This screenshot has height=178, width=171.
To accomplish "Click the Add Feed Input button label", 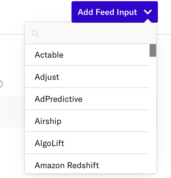I will click(107, 12).
